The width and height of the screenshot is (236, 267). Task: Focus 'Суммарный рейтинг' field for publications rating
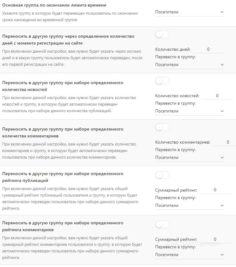coord(215,190)
